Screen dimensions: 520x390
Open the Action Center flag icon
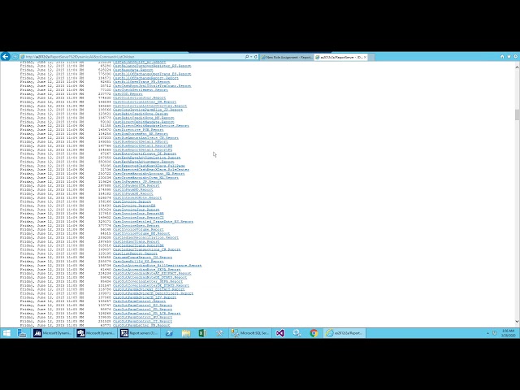495,333
